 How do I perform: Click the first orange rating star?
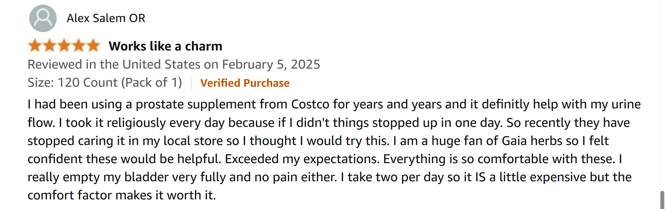pyautogui.click(x=35, y=45)
